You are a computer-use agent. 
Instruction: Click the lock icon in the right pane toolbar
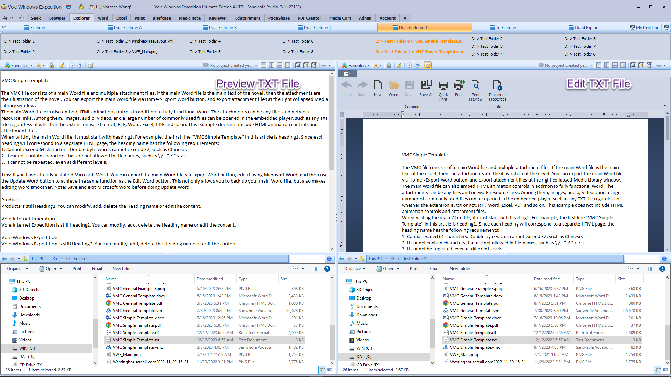389,65
